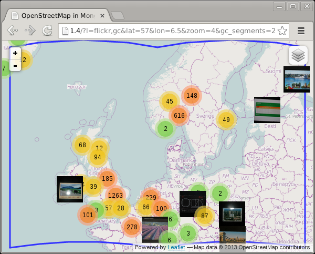Expand the cluster marked 1263
Viewport: 315px width, 254px height.
[115, 196]
